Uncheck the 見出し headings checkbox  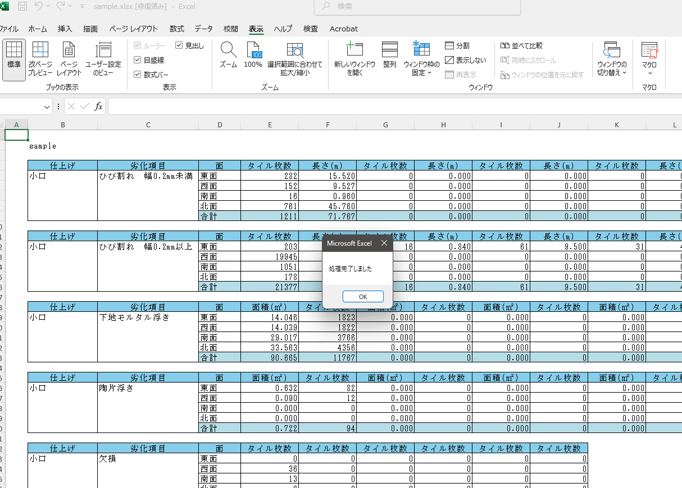pyautogui.click(x=179, y=45)
